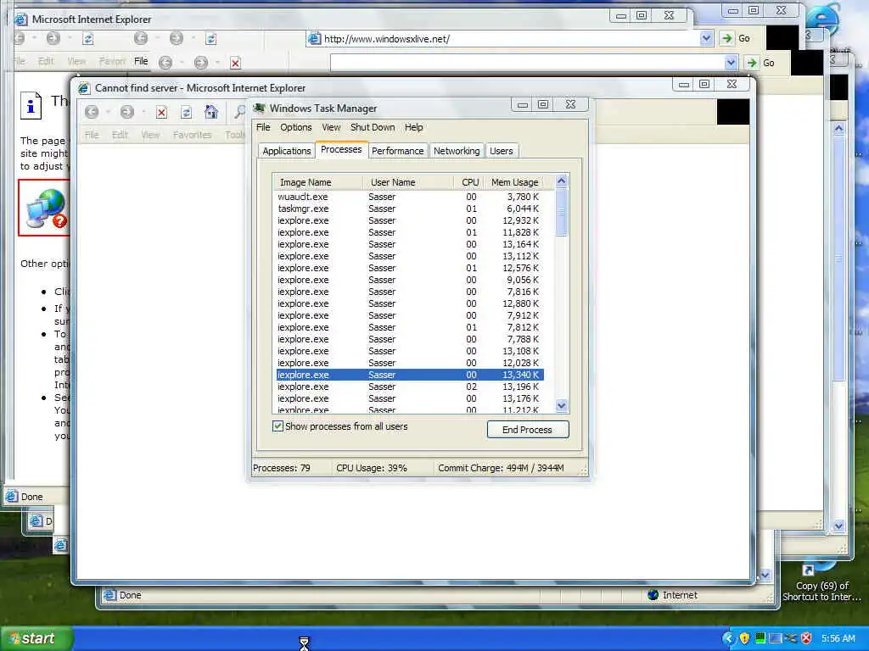Select the taskmgr.exe process row
Image resolution: width=869 pixels, height=651 pixels.
(410, 209)
